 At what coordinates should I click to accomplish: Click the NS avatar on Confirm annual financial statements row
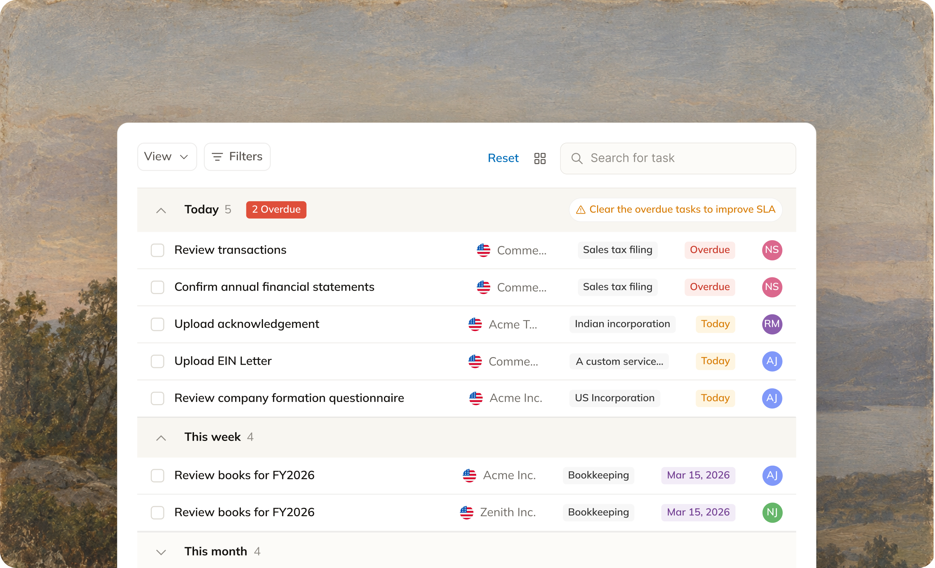pyautogui.click(x=772, y=287)
